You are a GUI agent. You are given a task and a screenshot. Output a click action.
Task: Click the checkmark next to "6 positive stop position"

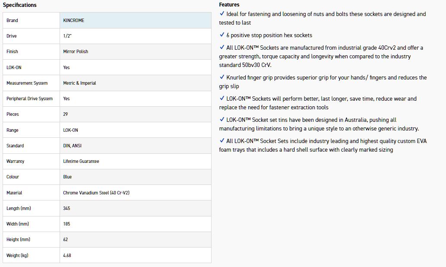pos(222,35)
